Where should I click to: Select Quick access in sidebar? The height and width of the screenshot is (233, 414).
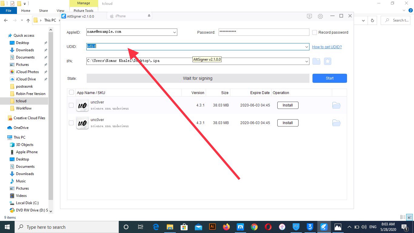tap(24, 35)
